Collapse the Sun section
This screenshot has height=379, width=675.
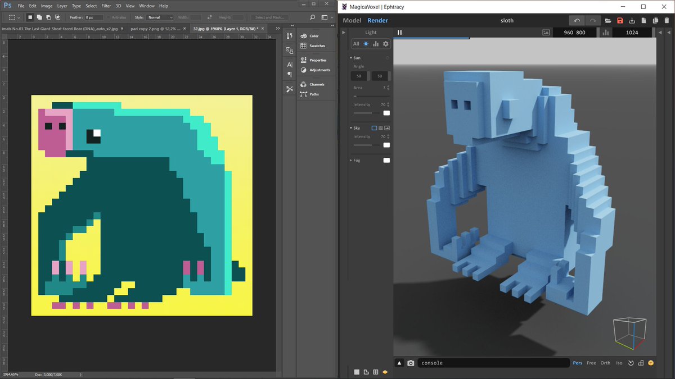point(351,58)
